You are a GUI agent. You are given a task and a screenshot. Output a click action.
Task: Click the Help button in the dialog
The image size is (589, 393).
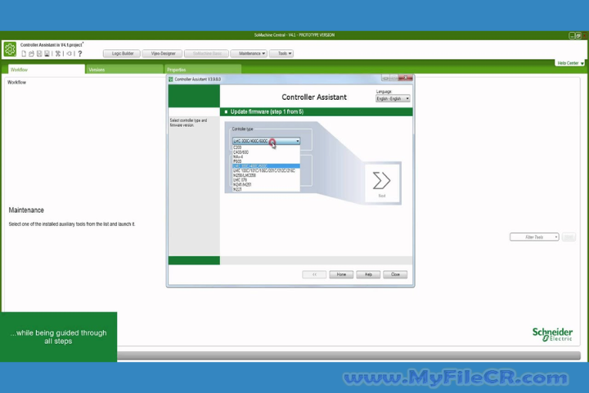click(368, 274)
